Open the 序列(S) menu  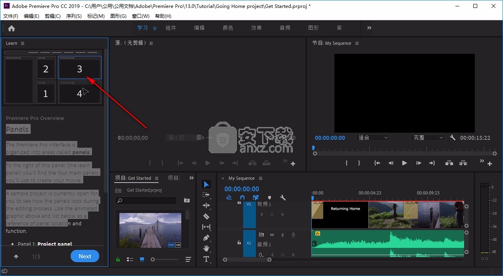74,16
